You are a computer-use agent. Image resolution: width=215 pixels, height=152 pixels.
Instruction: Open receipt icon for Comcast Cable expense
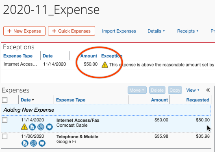pyautogui.click(x=32, y=127)
